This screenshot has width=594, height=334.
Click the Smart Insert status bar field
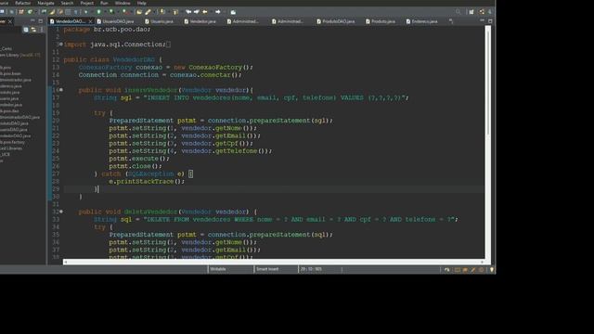(276, 269)
